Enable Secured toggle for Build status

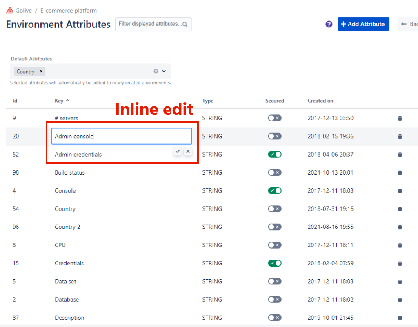274,172
